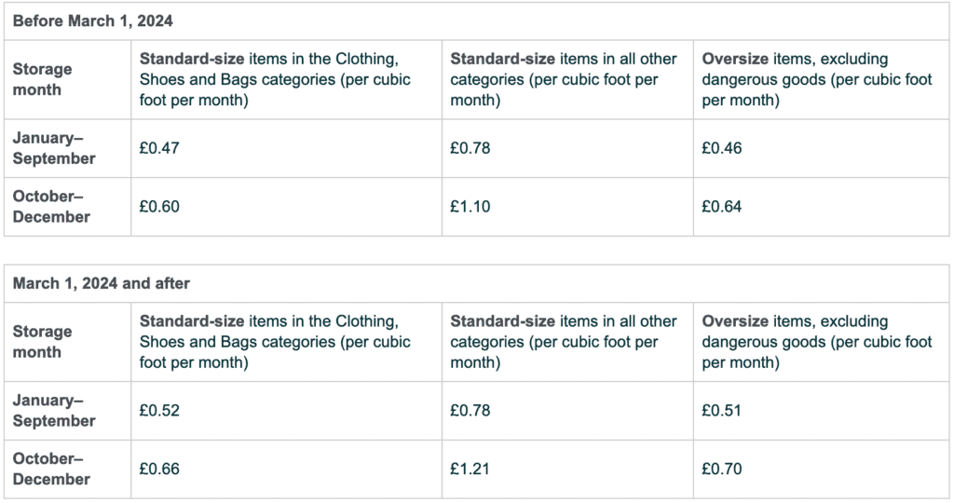Click 'Storage month' header in the first table

pyautogui.click(x=43, y=80)
